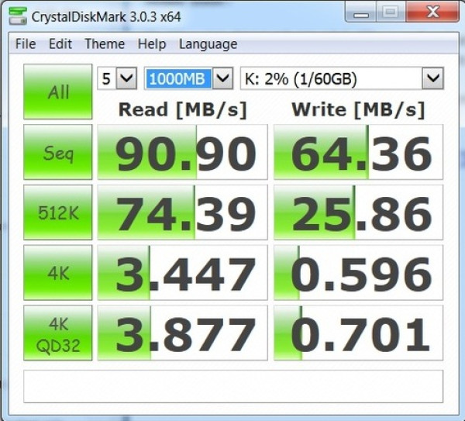Click the 4K write result 0.596
Image resolution: width=465 pixels, height=421 pixels.
(358, 273)
